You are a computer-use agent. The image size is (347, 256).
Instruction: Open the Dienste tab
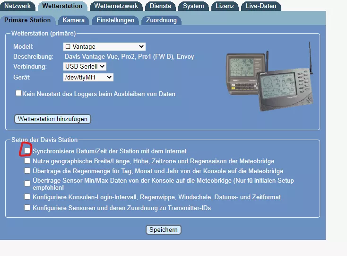(x=160, y=6)
